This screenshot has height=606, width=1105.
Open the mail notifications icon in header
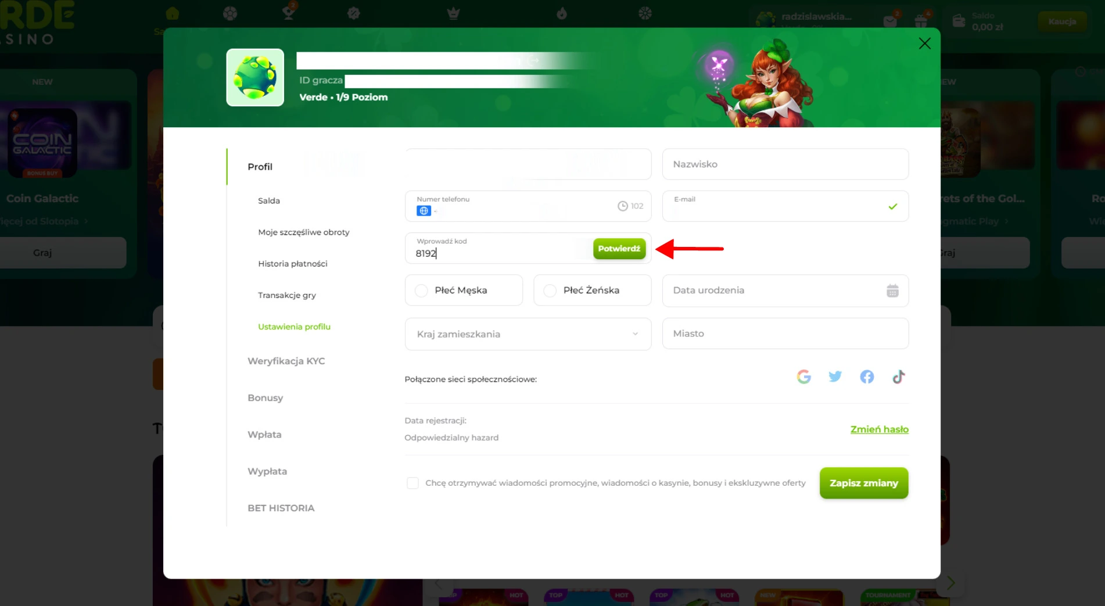tap(890, 21)
